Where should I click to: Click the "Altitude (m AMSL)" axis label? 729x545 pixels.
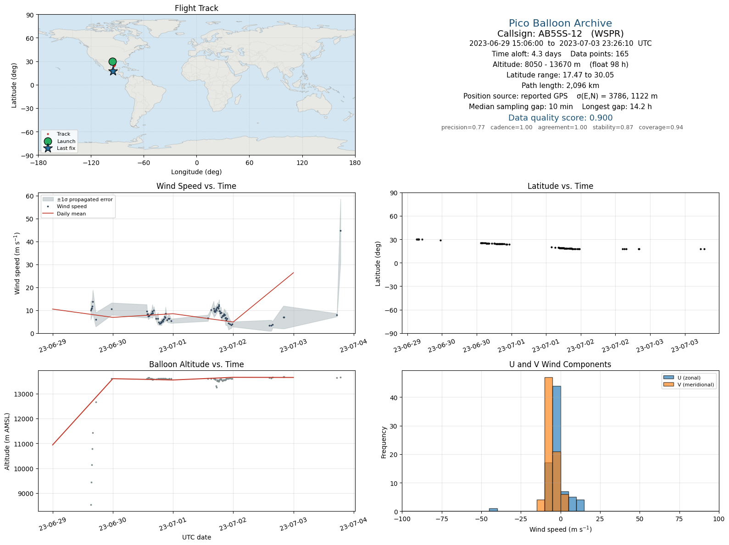pyautogui.click(x=7, y=441)
